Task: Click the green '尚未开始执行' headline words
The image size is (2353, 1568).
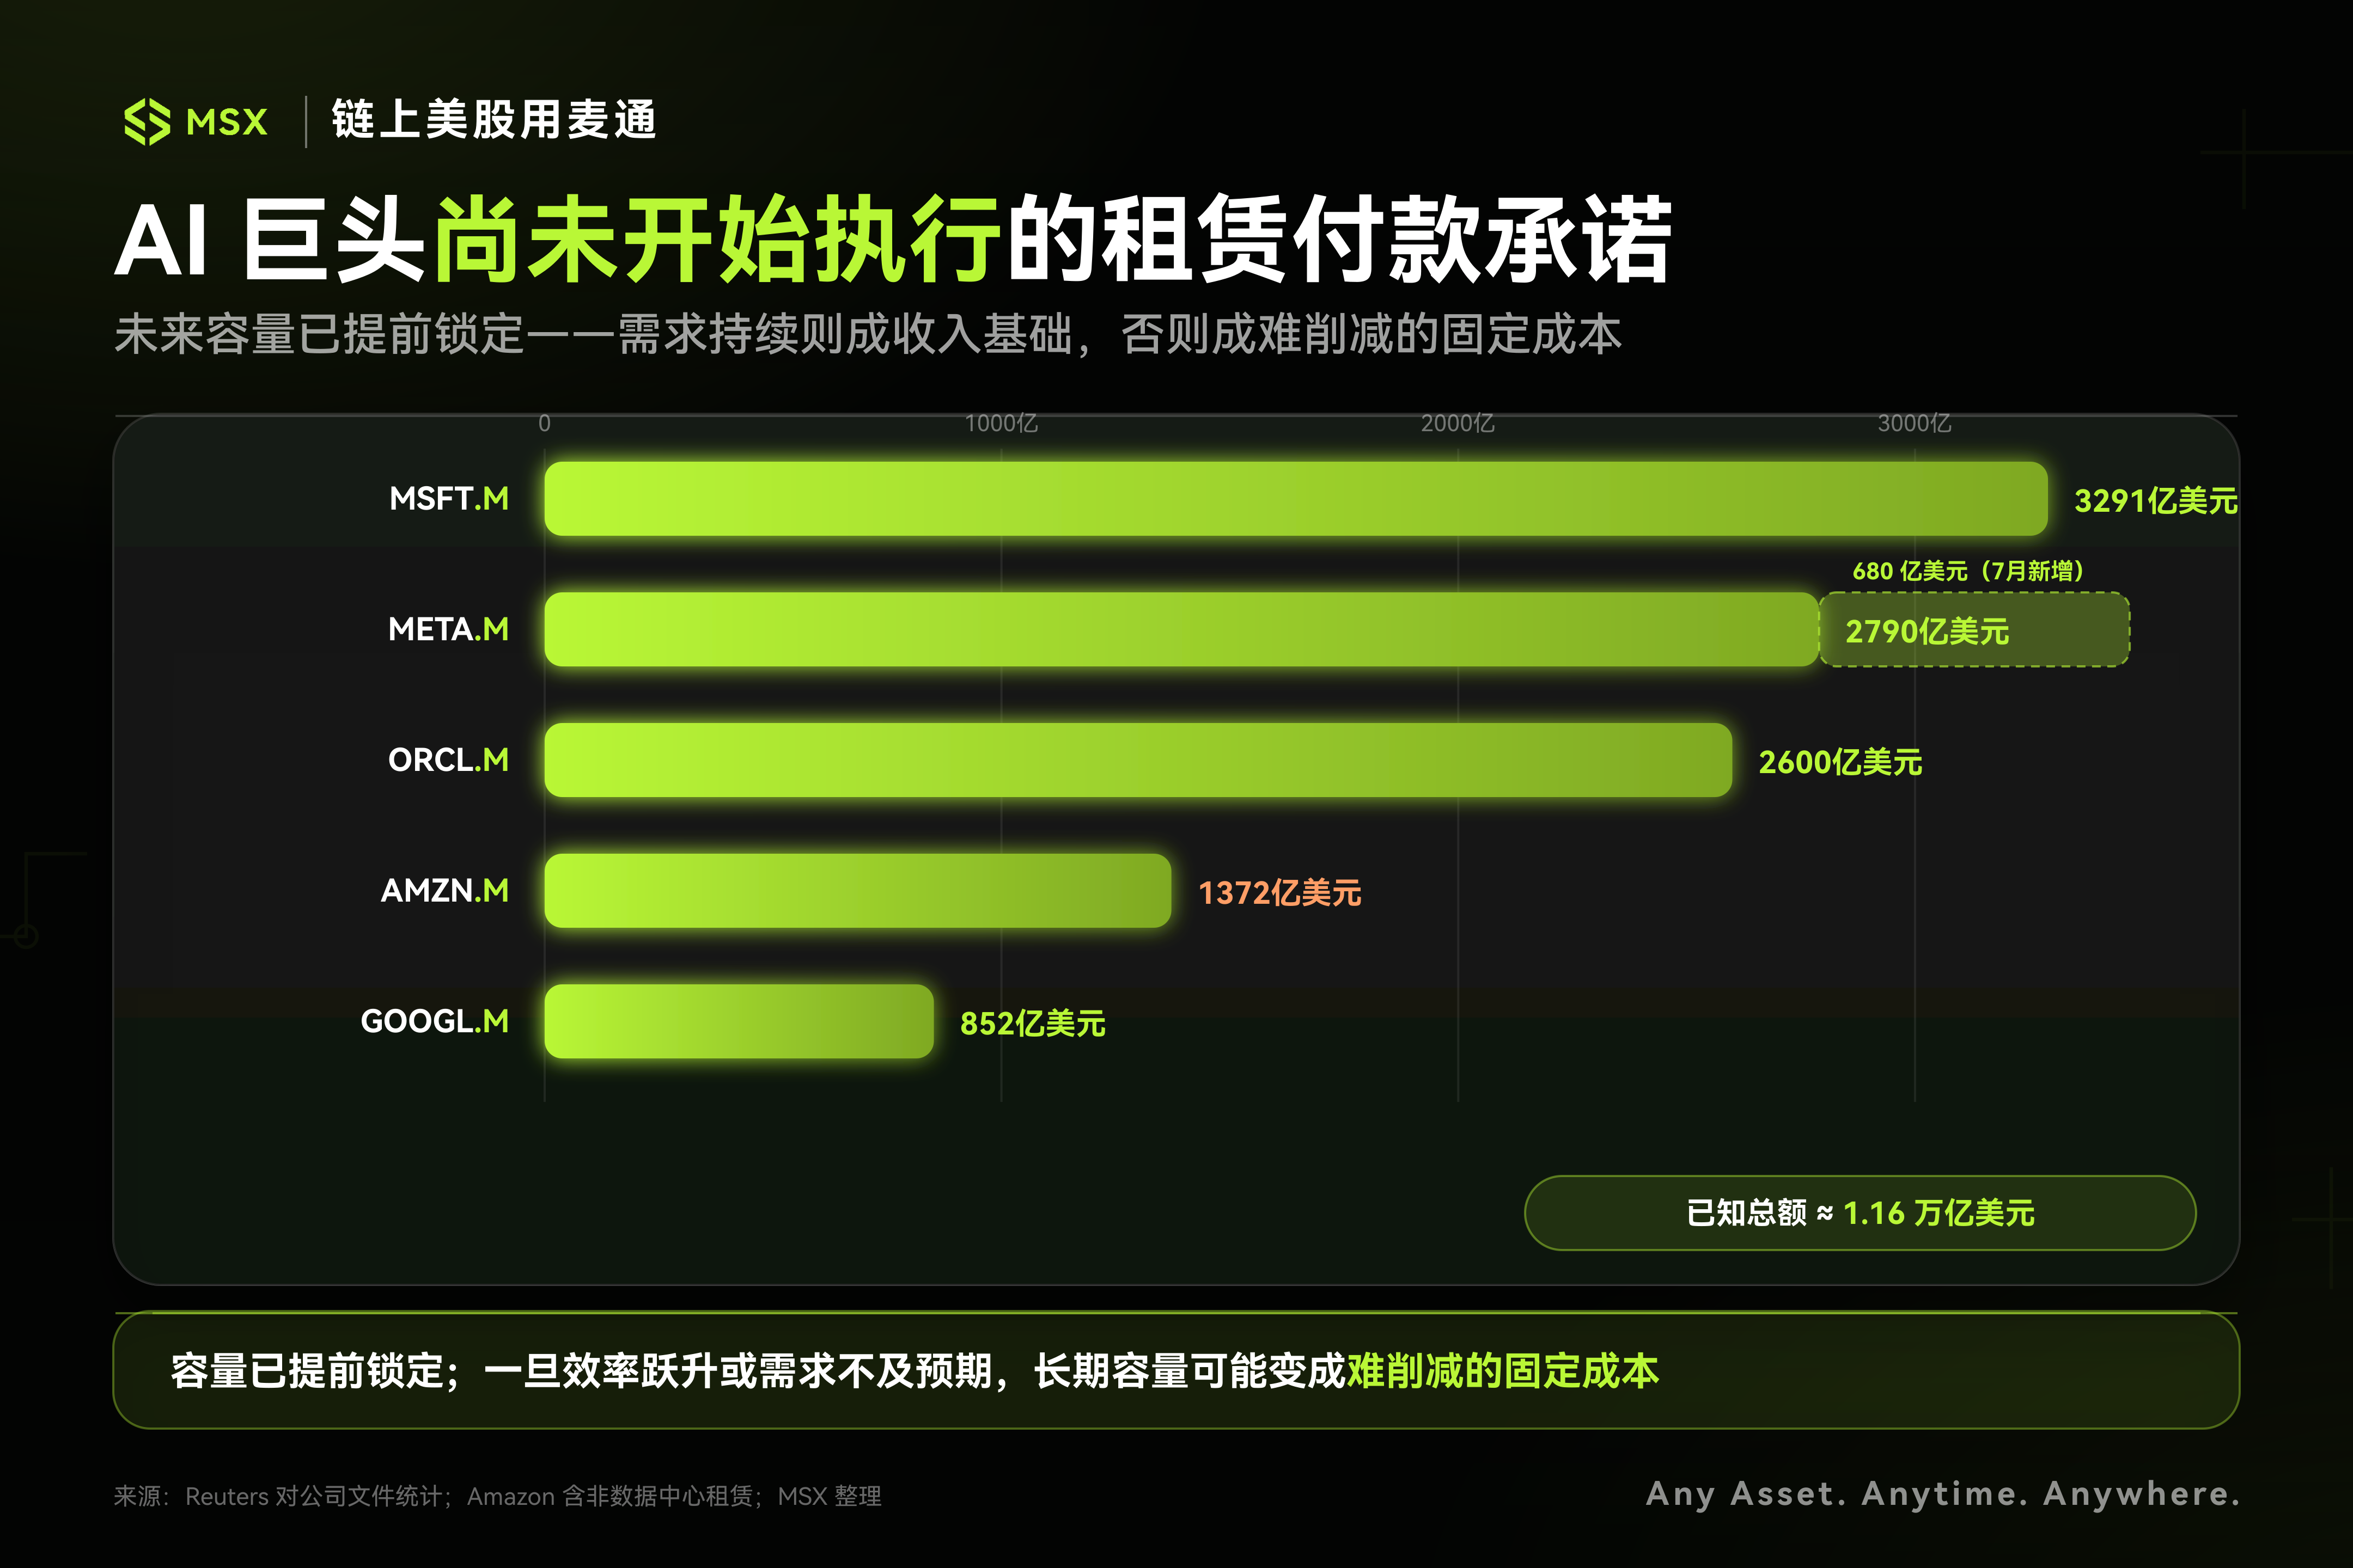Action: coord(716,240)
